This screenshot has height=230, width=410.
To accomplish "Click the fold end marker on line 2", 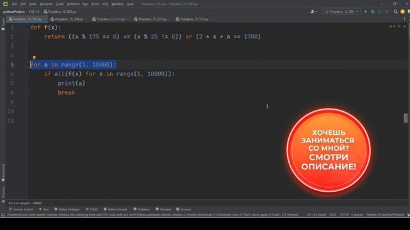I will pos(28,37).
